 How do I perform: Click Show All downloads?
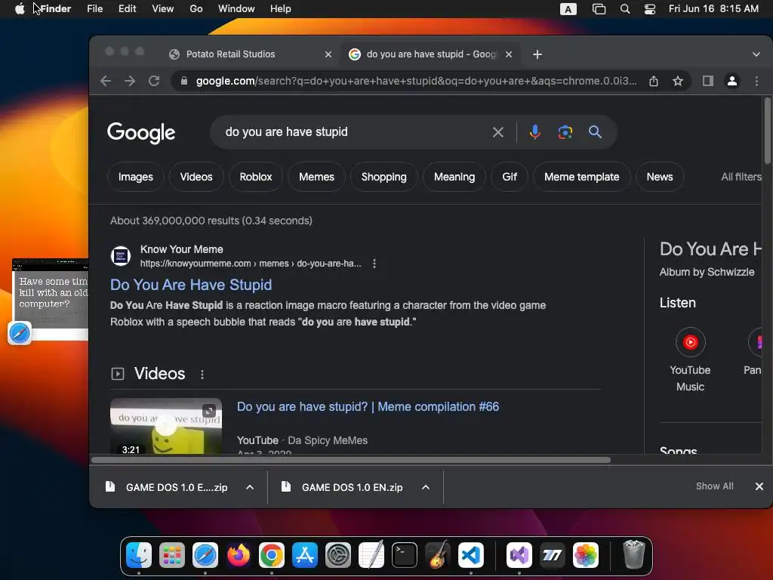coord(714,486)
